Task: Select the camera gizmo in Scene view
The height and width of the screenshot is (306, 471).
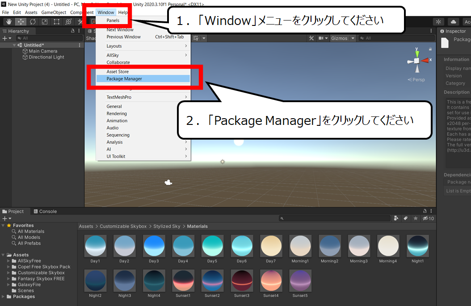Action: pos(168,182)
